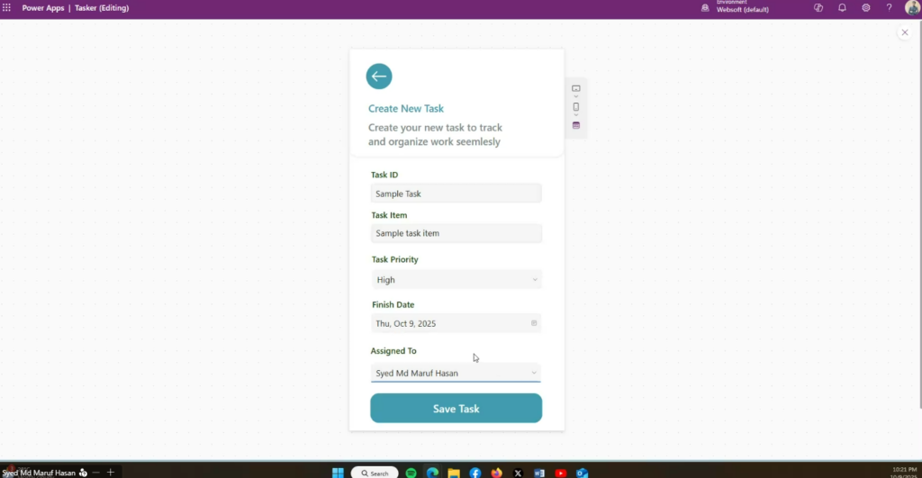Close the app preview with X

pos(904,32)
